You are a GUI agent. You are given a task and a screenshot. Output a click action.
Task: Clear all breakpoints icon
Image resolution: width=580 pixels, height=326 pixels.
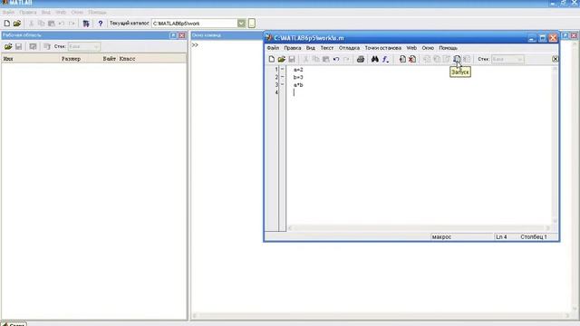[412, 59]
